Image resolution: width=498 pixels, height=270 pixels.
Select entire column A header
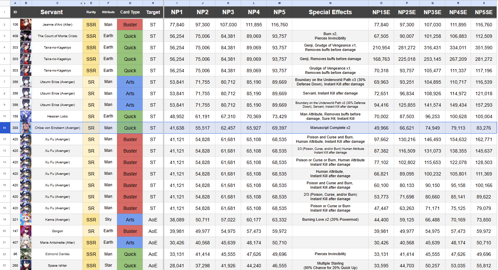[15, 3]
